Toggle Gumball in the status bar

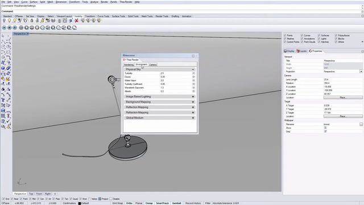[x=177, y=203]
